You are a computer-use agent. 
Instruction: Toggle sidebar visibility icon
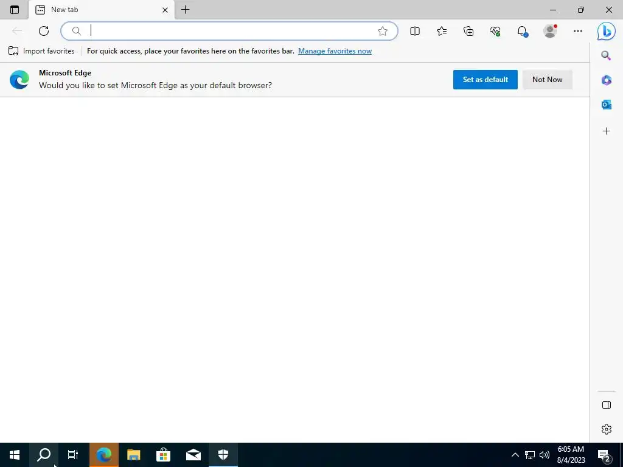607,405
